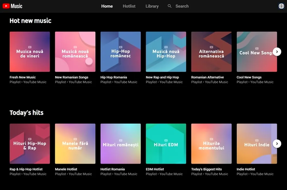This screenshot has height=190, width=287.
Task: Open the Manele fără număr cover
Action: pos(75,144)
